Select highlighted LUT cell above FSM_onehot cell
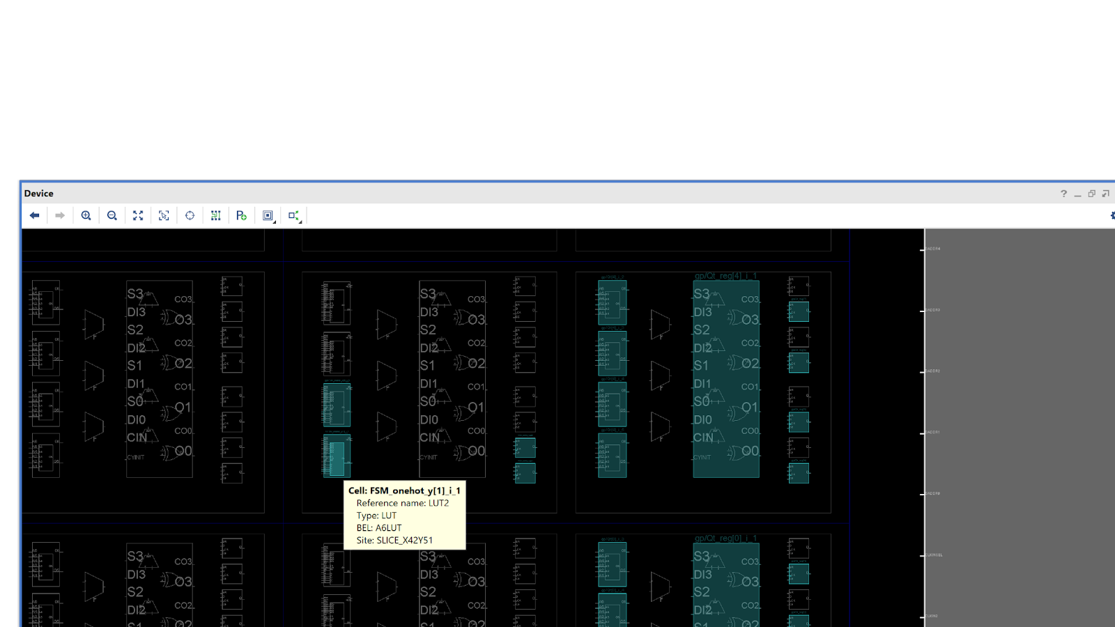Viewport: 1115px width, 627px height. [x=337, y=405]
